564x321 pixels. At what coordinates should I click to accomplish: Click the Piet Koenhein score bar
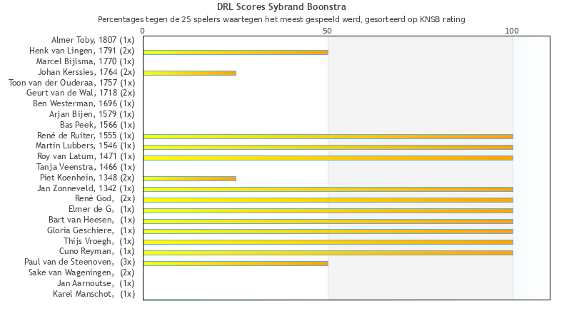pyautogui.click(x=189, y=178)
